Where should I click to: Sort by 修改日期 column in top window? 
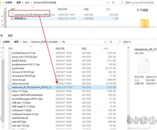tap(62, 9)
